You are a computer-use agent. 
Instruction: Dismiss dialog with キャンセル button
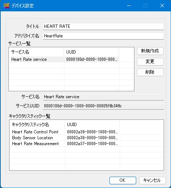pyautogui.click(x=152, y=180)
